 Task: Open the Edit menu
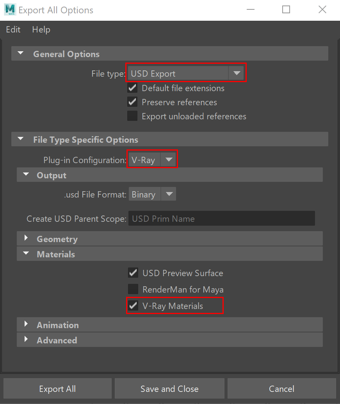[13, 29]
